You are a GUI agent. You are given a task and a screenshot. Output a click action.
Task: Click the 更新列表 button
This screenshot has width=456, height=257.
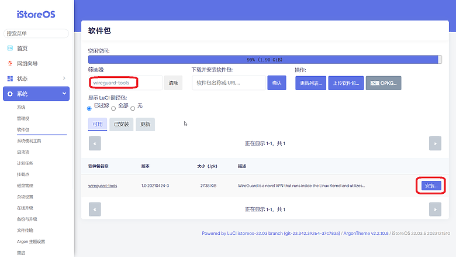pos(310,83)
